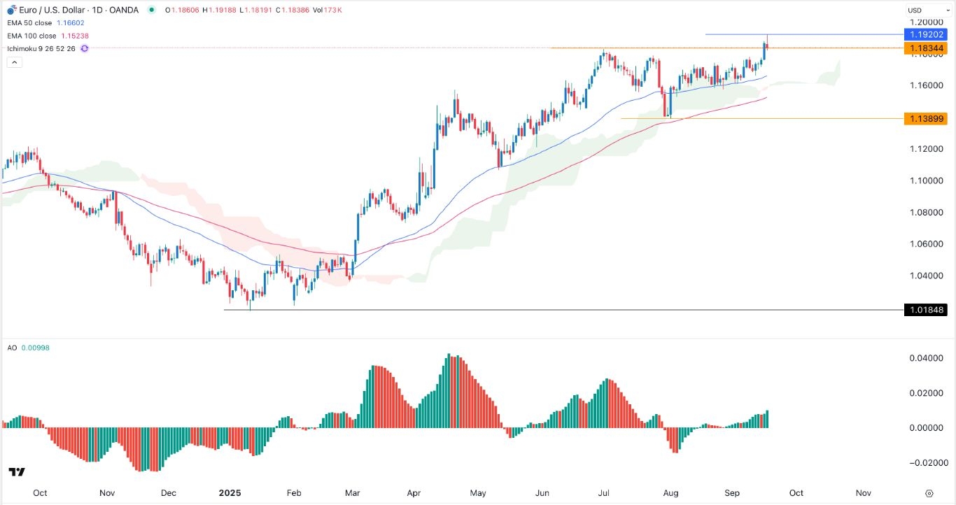Screen dimensions: 956x505
Task: Click the AO value 0.00998
Action: coord(36,348)
